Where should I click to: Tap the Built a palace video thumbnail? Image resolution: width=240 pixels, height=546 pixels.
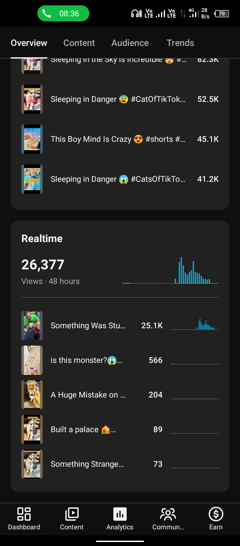point(32,429)
